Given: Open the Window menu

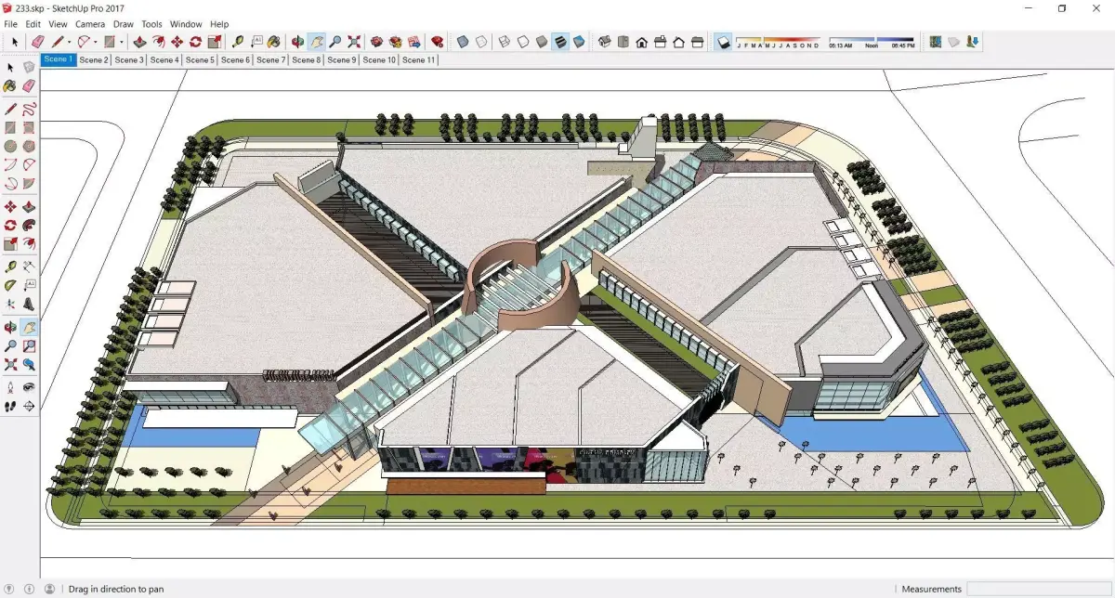Looking at the screenshot, I should (186, 24).
